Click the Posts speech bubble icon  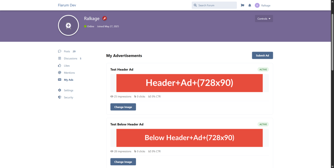pos(59,51)
